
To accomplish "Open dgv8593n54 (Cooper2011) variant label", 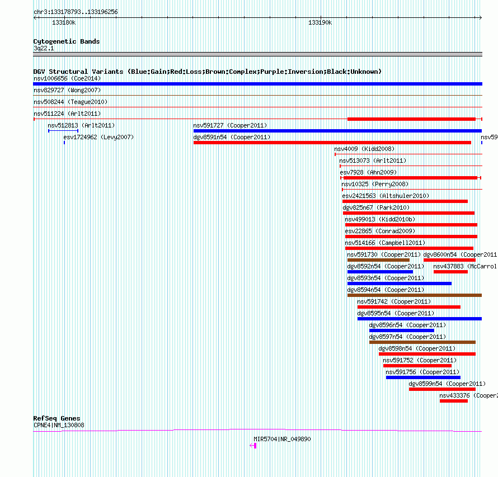I will click(x=386, y=278).
